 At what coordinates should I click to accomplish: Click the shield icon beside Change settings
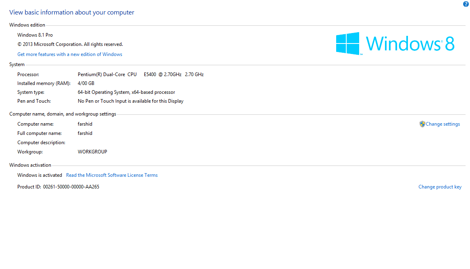[422, 124]
